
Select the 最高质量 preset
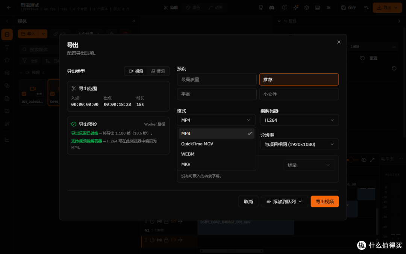click(x=217, y=80)
